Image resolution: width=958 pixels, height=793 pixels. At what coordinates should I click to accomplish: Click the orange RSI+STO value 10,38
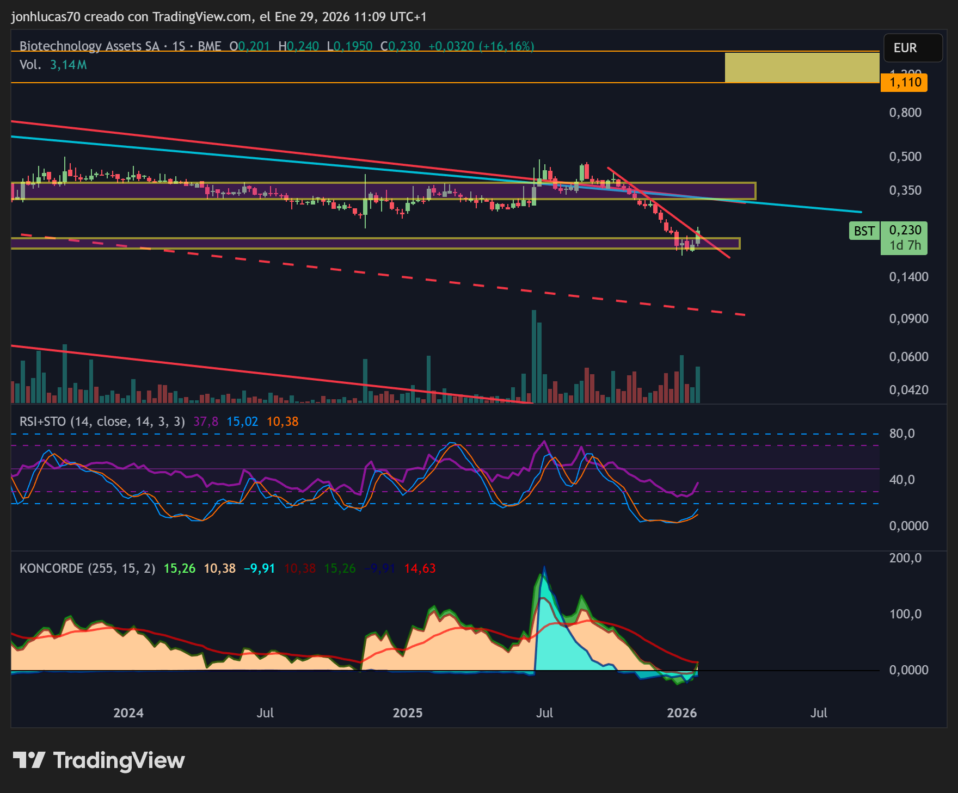tap(283, 422)
